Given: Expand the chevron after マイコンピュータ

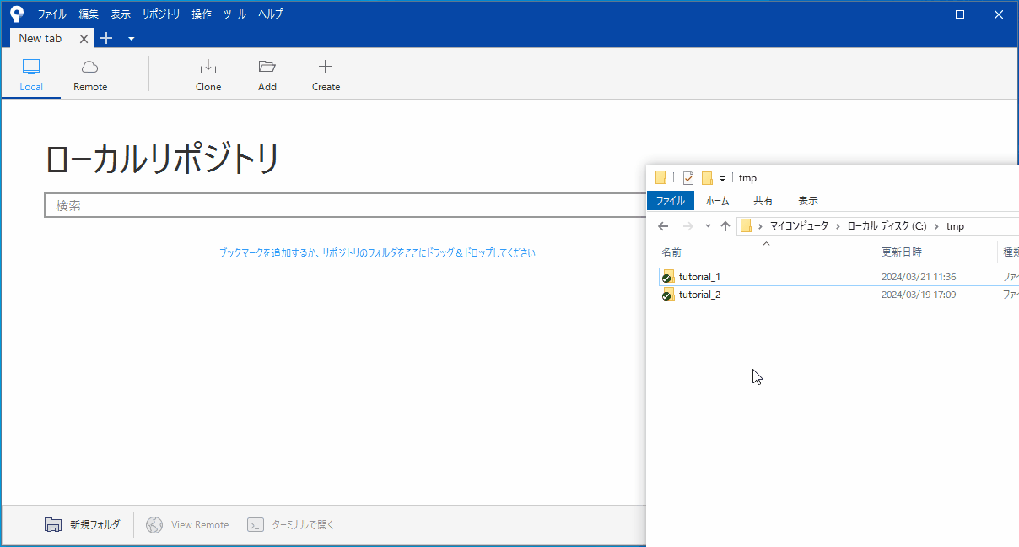Looking at the screenshot, I should pos(838,226).
